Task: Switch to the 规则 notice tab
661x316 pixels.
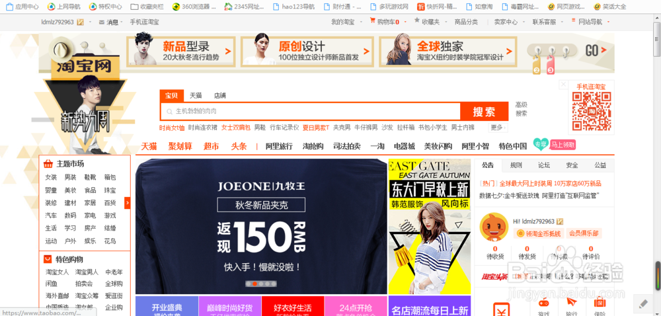Action: point(516,165)
